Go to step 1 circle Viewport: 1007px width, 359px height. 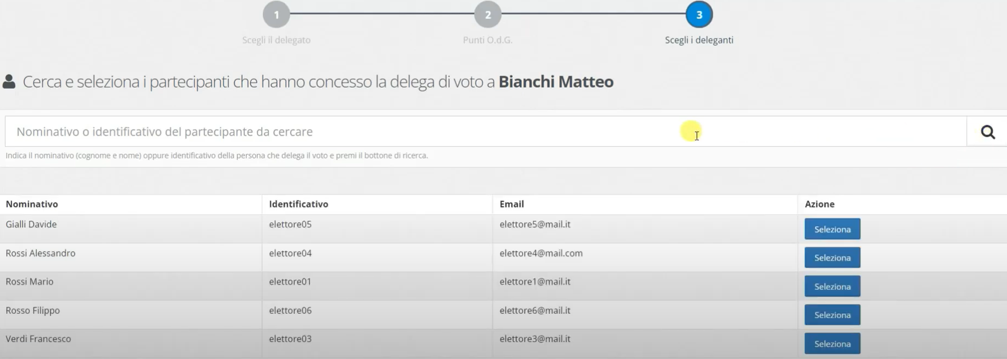[x=277, y=15]
